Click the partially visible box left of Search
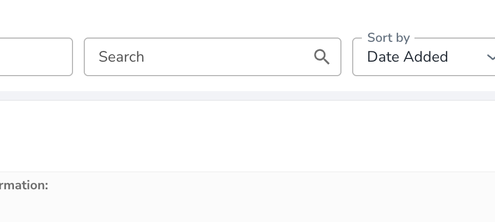The height and width of the screenshot is (222, 495). pos(37,57)
